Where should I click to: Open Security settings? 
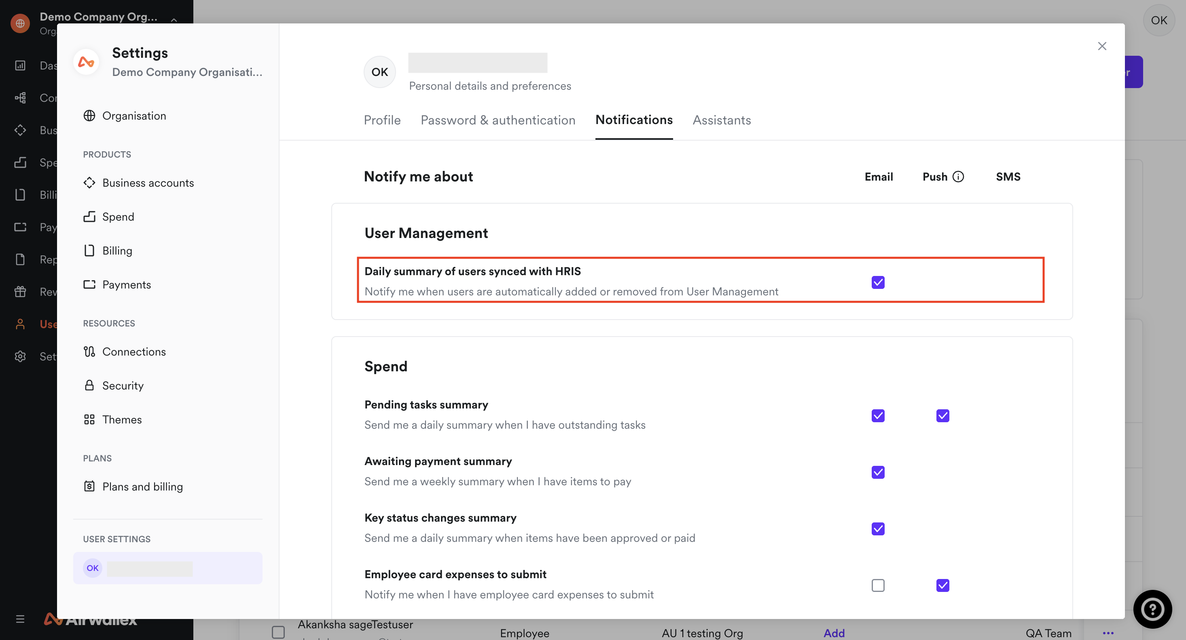[x=167, y=385]
